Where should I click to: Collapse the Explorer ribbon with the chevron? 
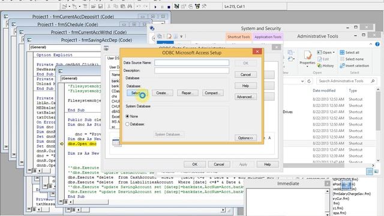(371, 44)
